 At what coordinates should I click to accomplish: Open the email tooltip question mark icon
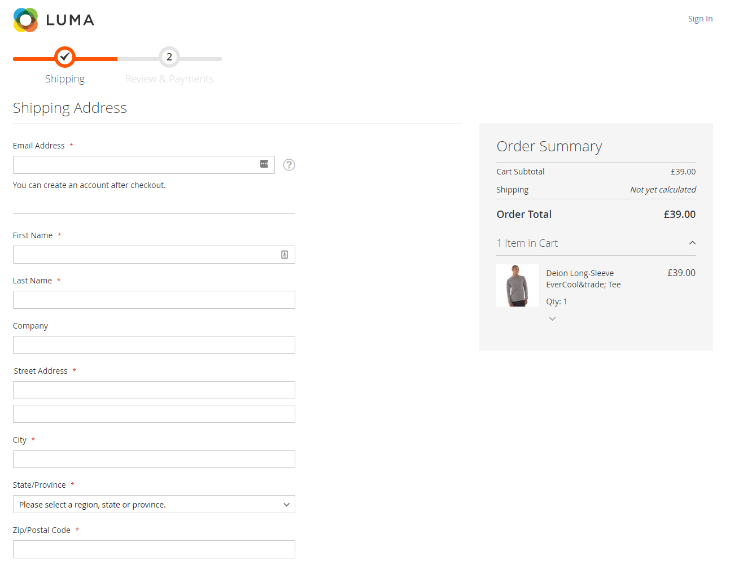289,165
